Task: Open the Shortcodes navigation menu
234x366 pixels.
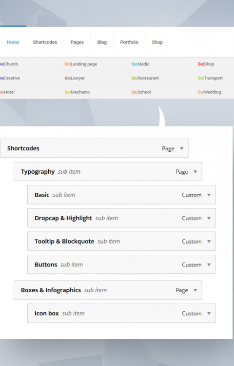Action: (45, 42)
